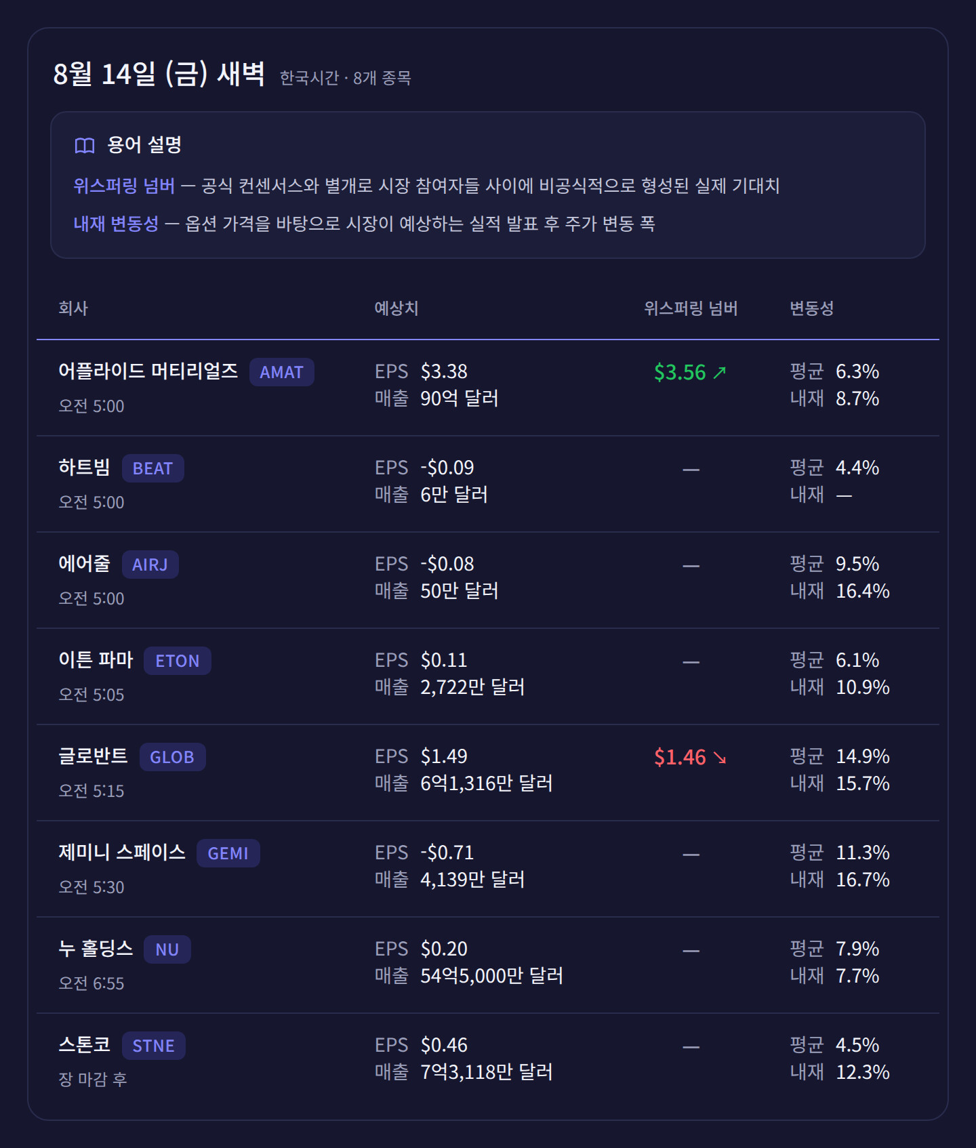The image size is (976, 1148).
Task: Click the 위스퍼링 넘버 column header
Action: pyautogui.click(x=691, y=308)
